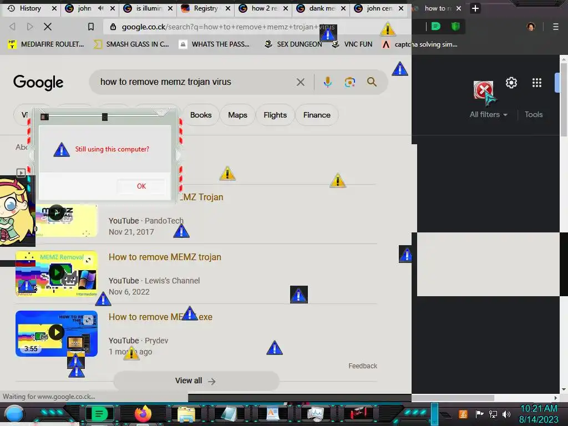
Task: Open File Explorer from the taskbar
Action: 186,414
